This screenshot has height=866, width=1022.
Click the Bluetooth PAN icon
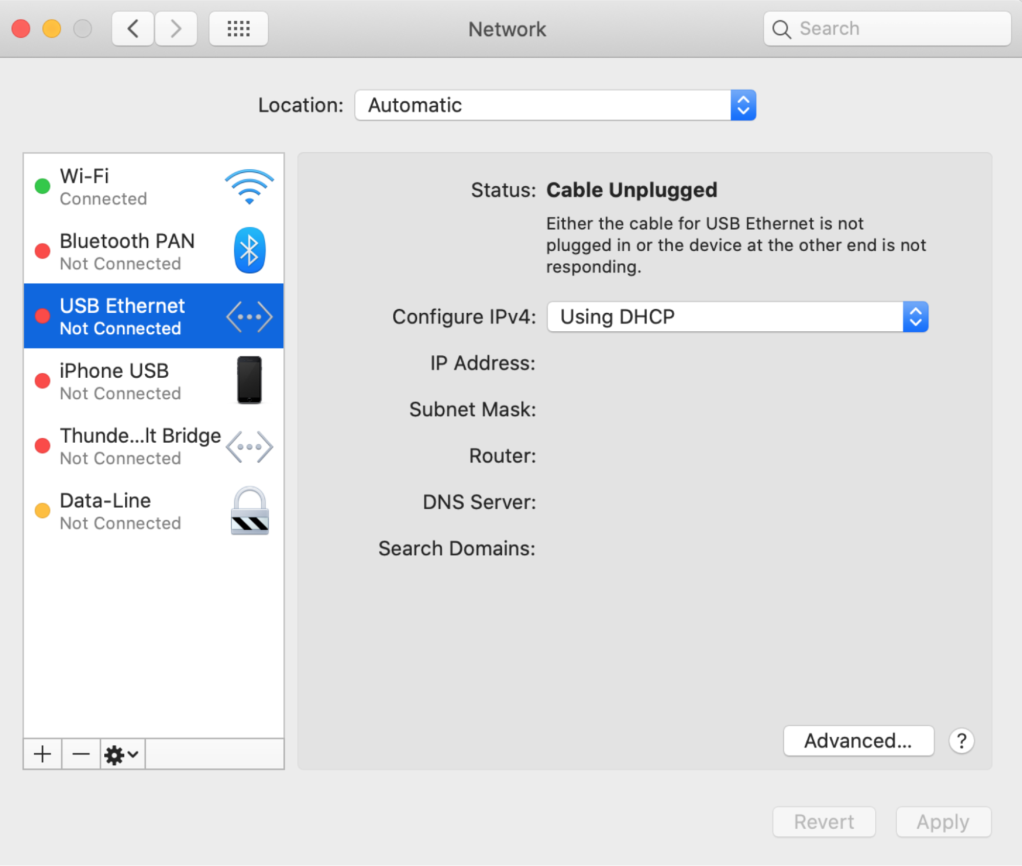tap(249, 250)
